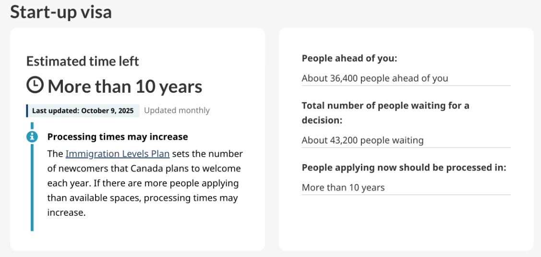This screenshot has width=541, height=257.
Task: Click the 'Updated monthly' text
Action: (x=177, y=110)
